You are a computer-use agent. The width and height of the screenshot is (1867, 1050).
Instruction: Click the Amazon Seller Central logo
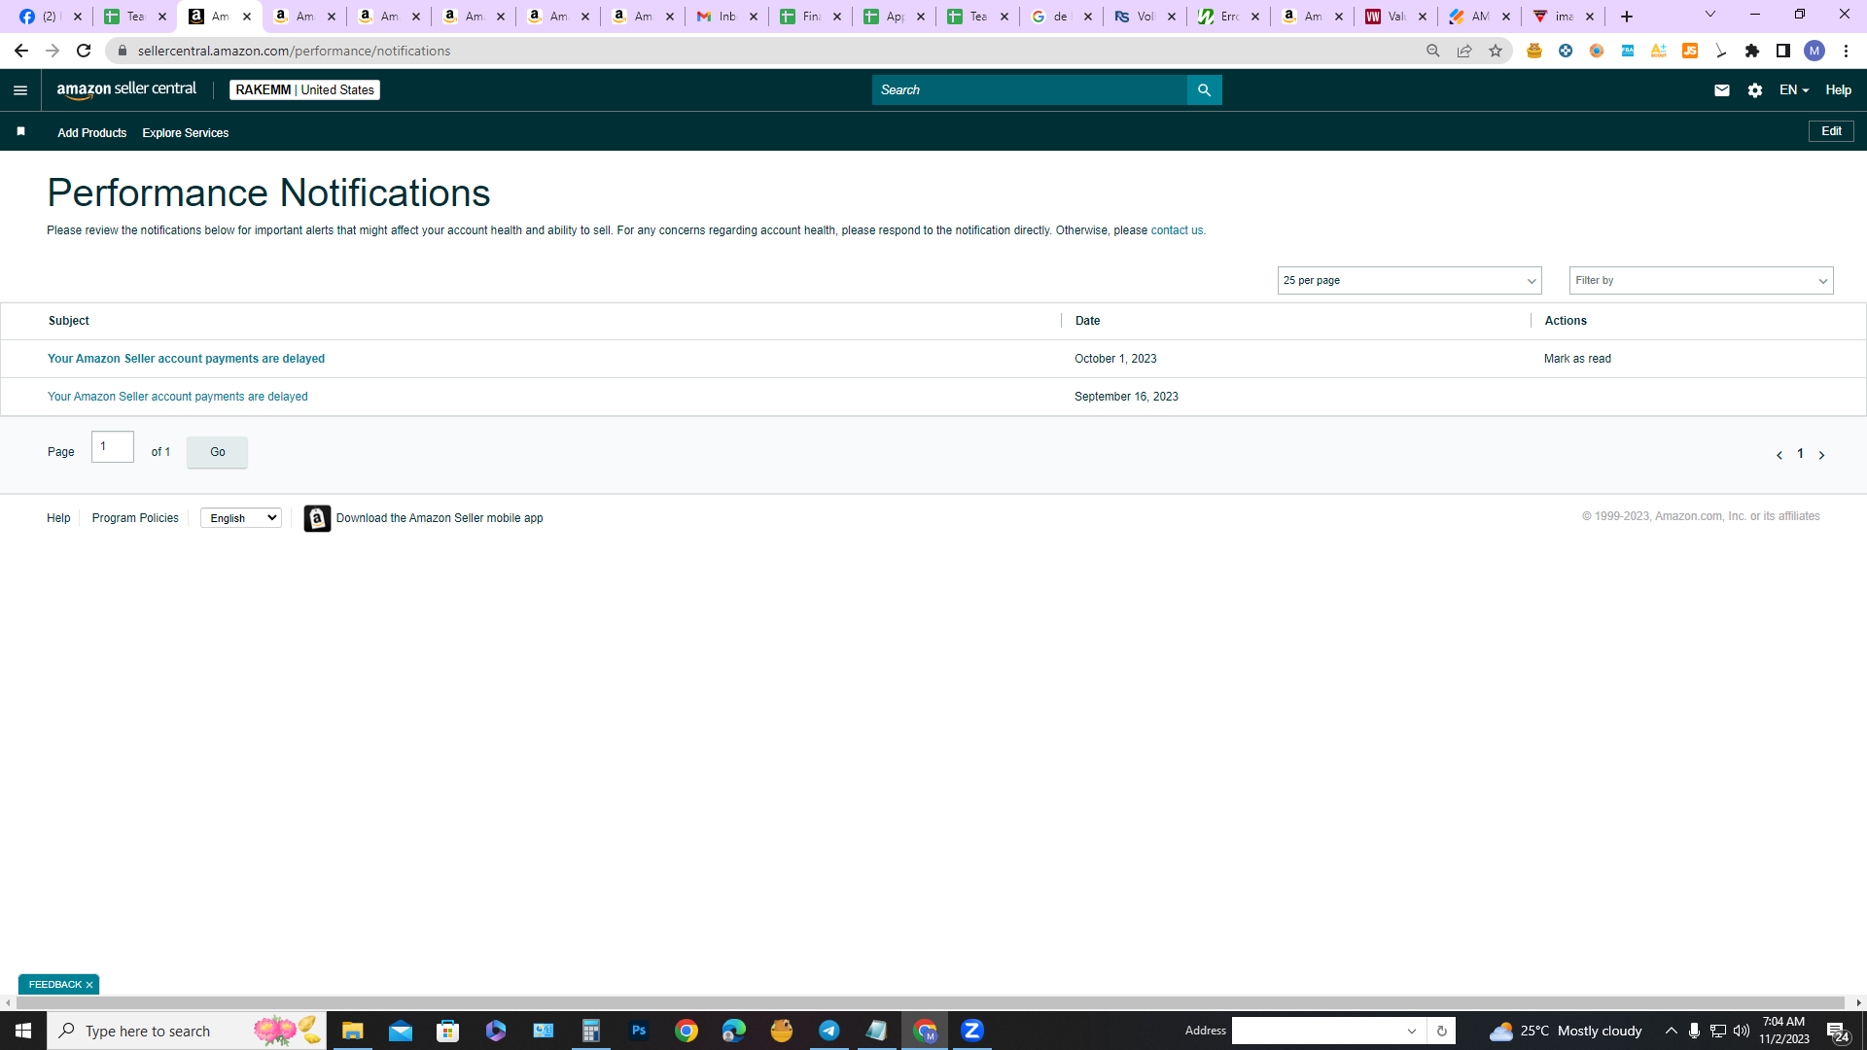coord(126,89)
